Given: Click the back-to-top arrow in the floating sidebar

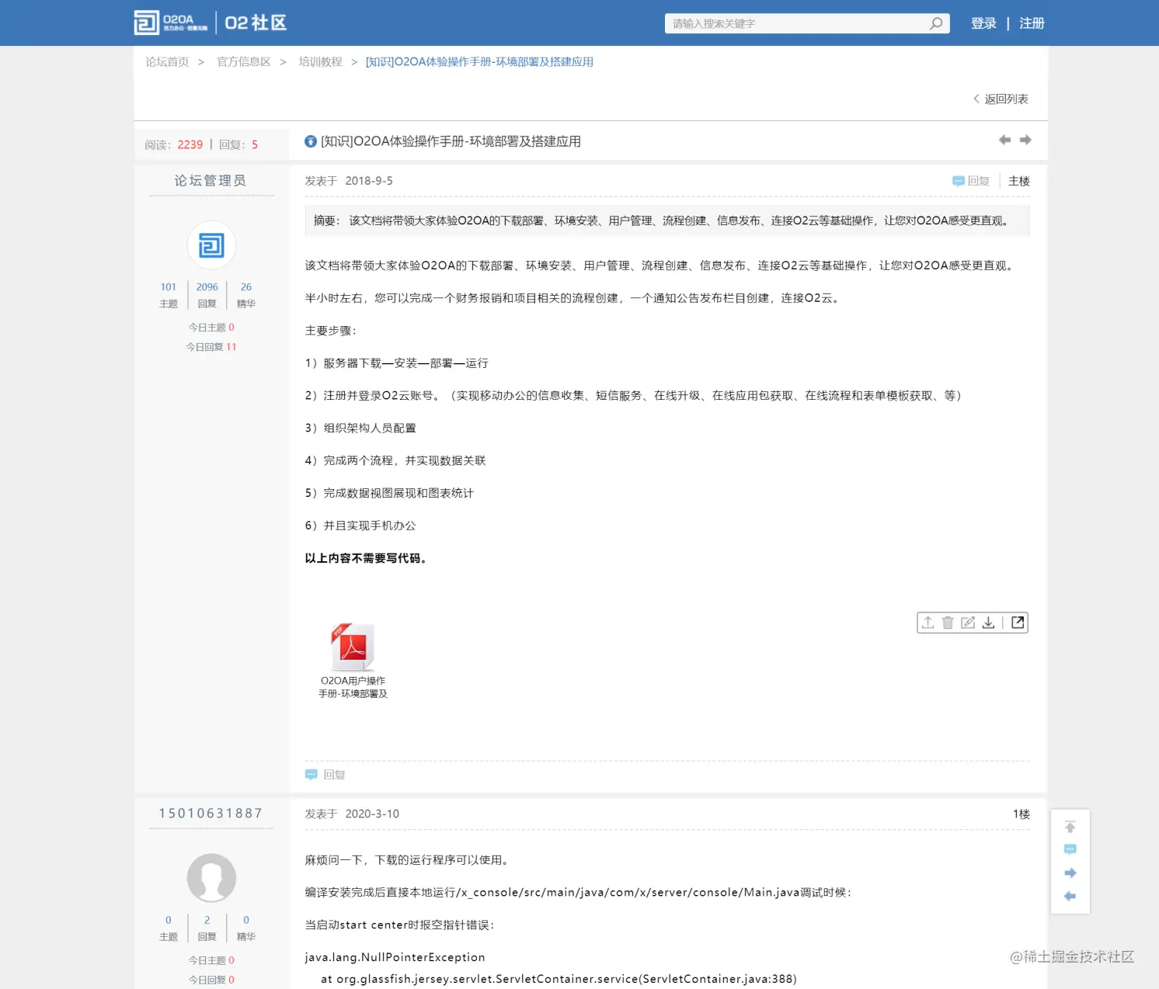Looking at the screenshot, I should pos(1070,826).
